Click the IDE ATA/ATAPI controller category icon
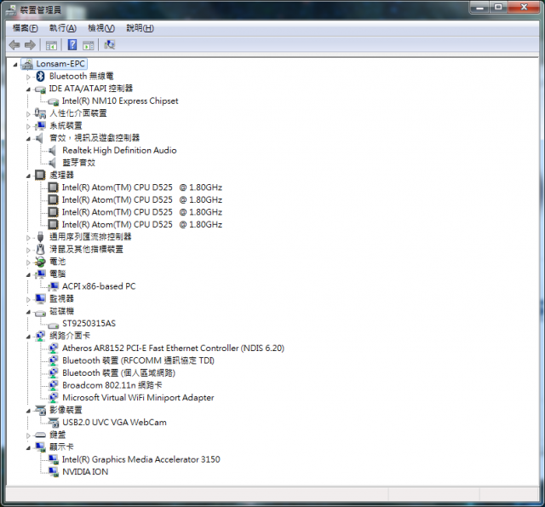The image size is (545, 507). [40, 89]
